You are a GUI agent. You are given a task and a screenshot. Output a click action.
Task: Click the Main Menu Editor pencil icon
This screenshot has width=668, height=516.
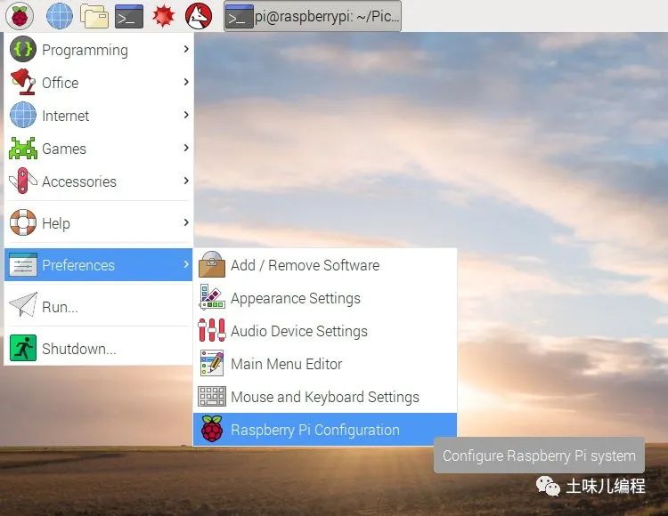point(212,363)
